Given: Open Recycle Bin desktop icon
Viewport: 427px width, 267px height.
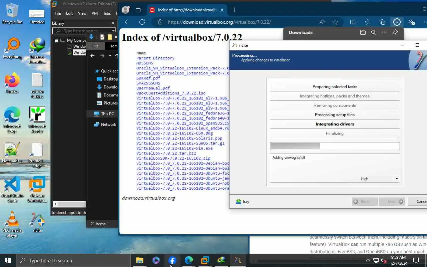Looking at the screenshot, I should click(x=12, y=14).
